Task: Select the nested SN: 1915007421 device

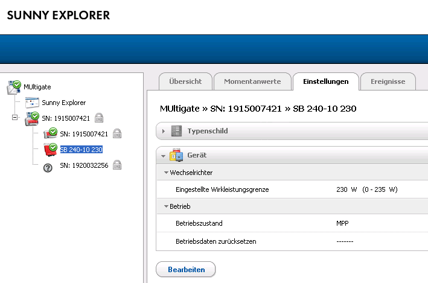Action: coord(84,134)
